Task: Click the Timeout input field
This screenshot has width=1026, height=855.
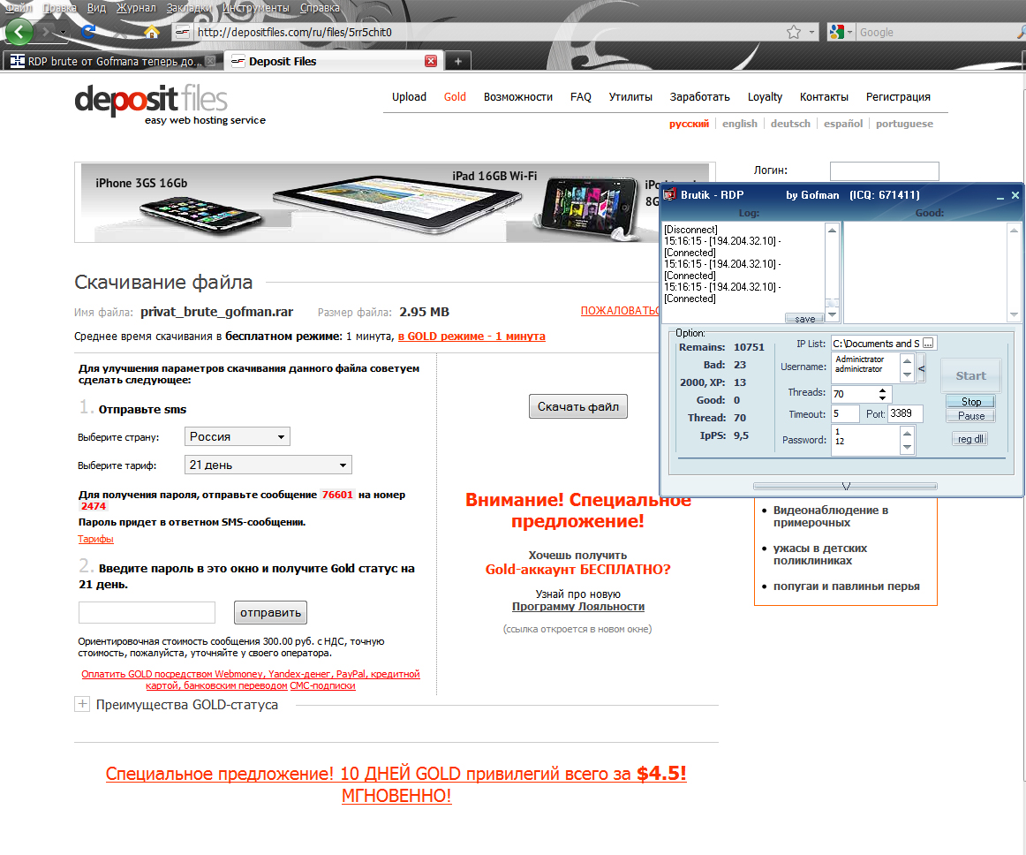Action: [x=845, y=413]
